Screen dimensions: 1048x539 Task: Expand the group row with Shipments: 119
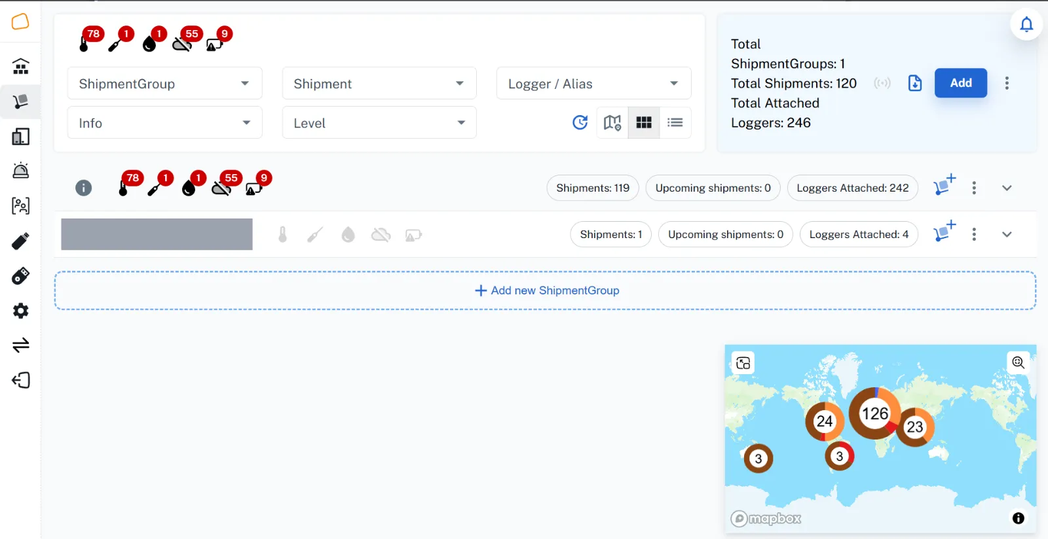coord(1007,188)
